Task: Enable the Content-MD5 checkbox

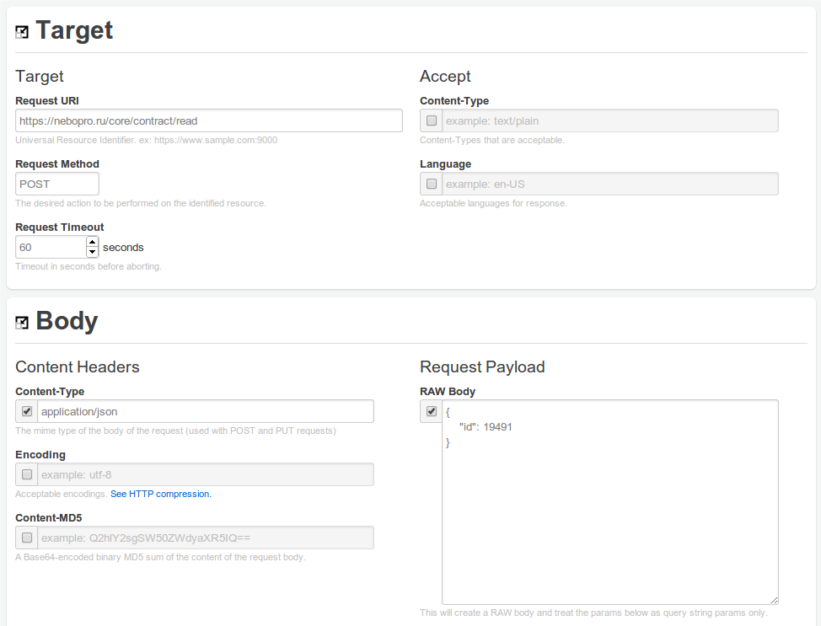Action: pyautogui.click(x=27, y=538)
